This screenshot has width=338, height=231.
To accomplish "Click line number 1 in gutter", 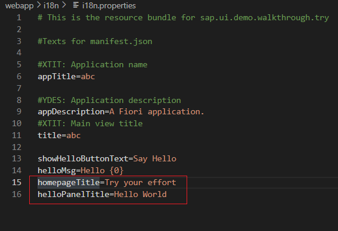I will point(19,17).
